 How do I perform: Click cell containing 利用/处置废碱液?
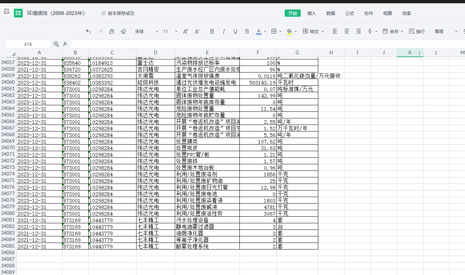click(207, 207)
